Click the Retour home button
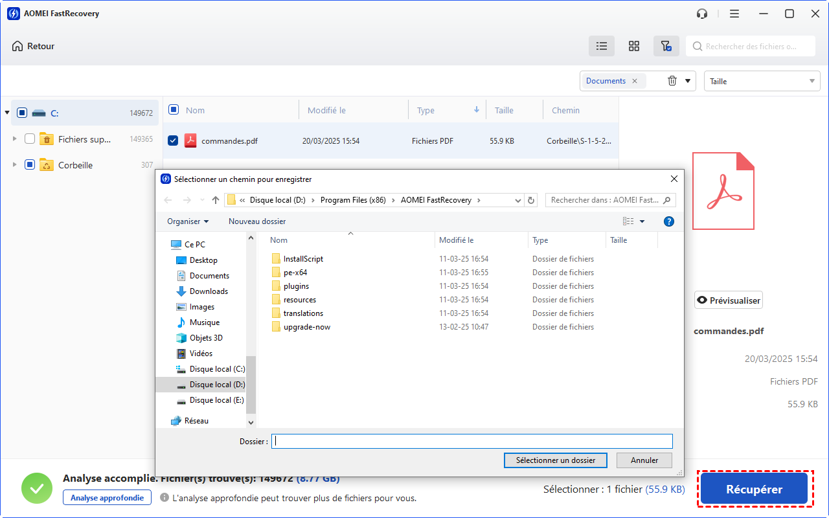The width and height of the screenshot is (829, 518). (x=33, y=46)
